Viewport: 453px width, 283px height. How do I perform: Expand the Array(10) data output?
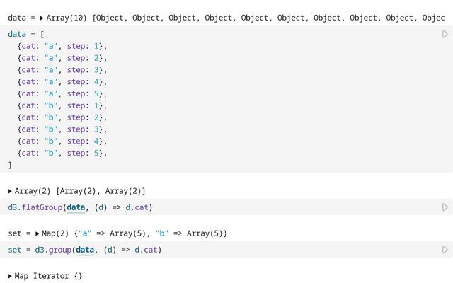click(x=42, y=17)
